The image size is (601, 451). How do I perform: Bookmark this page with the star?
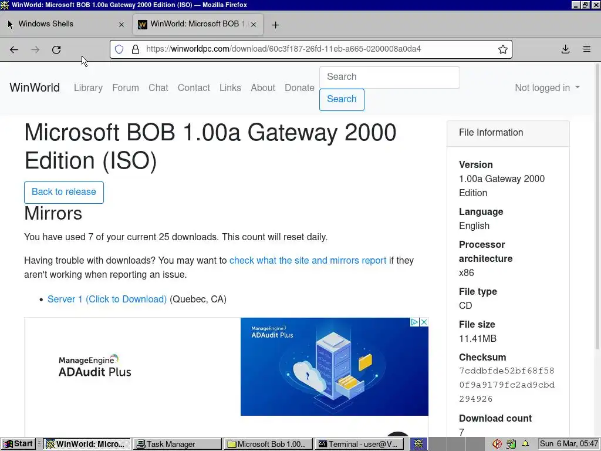coord(503,49)
